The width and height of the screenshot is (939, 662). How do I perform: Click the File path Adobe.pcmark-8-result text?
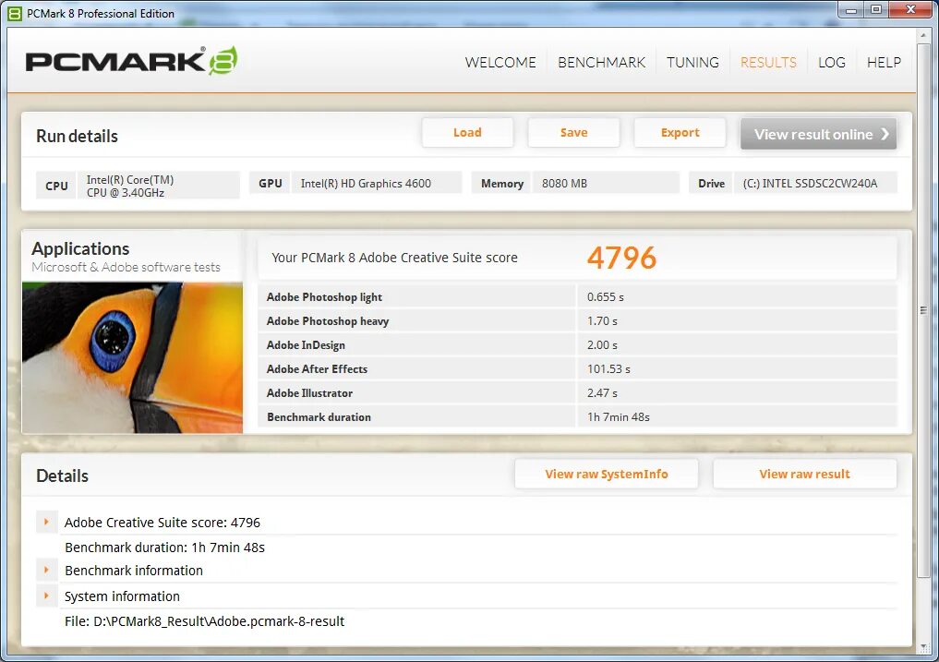(204, 621)
